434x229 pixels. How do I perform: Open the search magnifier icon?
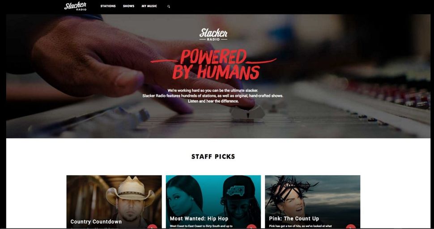point(169,6)
